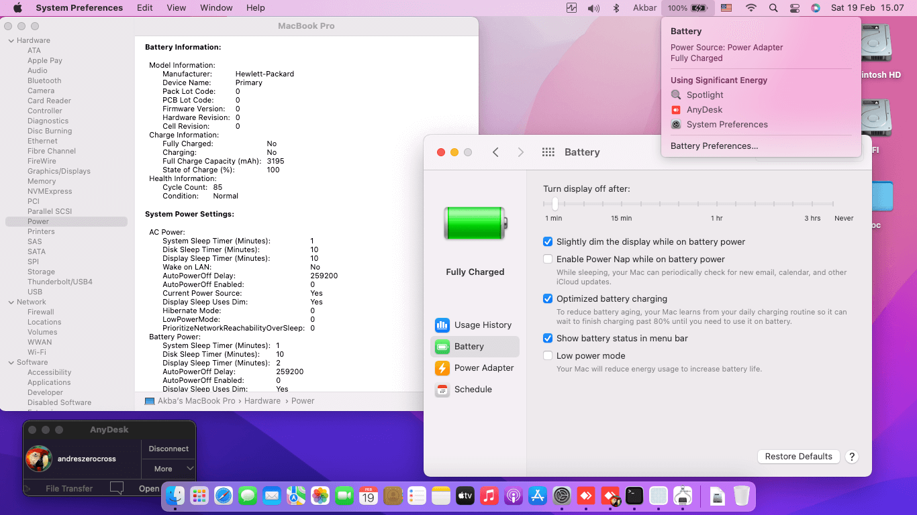
Task: Select Graphics/Displays in hardware list
Action: (x=59, y=171)
